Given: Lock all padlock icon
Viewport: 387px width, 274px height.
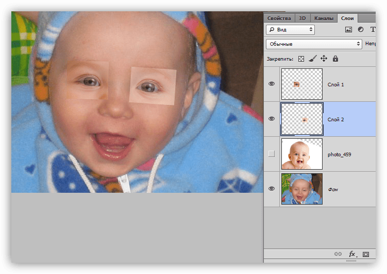Looking at the screenshot, I should click(x=335, y=59).
